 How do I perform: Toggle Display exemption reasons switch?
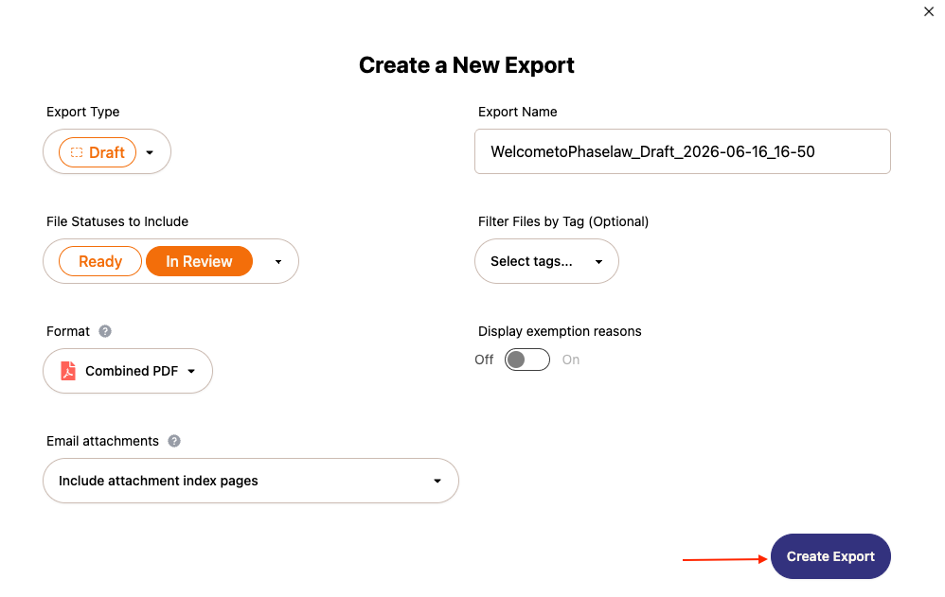pos(527,360)
